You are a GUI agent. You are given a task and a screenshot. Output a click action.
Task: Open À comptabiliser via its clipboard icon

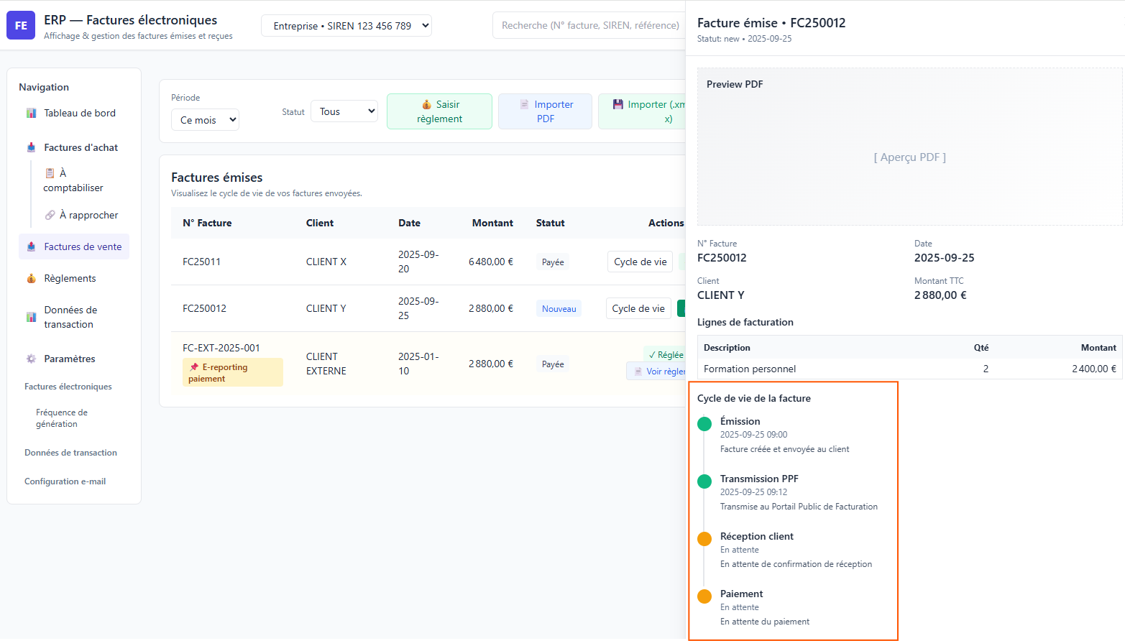50,173
